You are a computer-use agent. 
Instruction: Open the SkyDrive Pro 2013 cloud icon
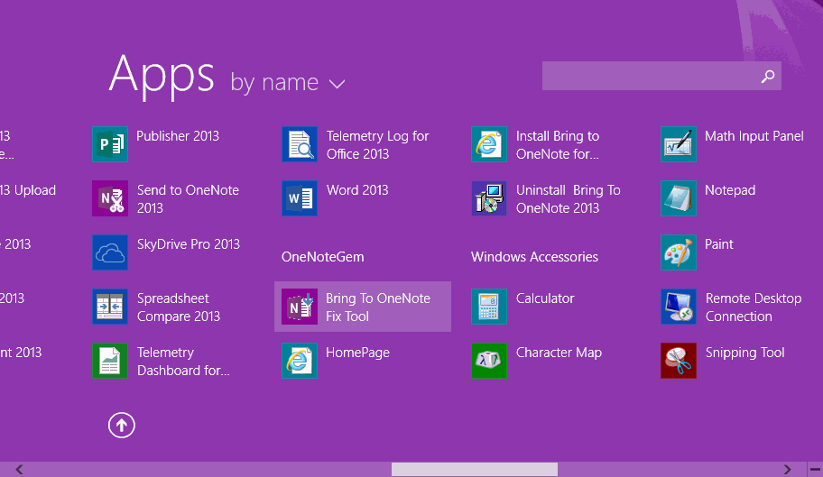pos(110,252)
